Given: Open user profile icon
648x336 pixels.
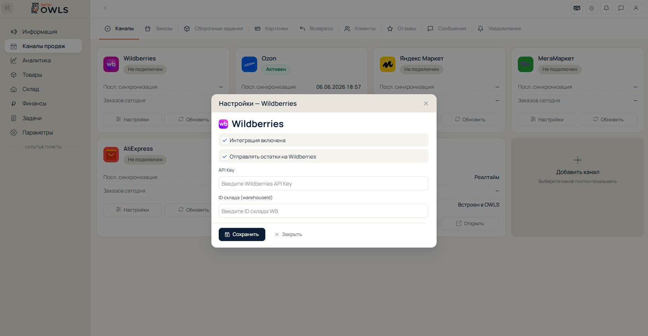Looking at the screenshot, I should (x=636, y=8).
